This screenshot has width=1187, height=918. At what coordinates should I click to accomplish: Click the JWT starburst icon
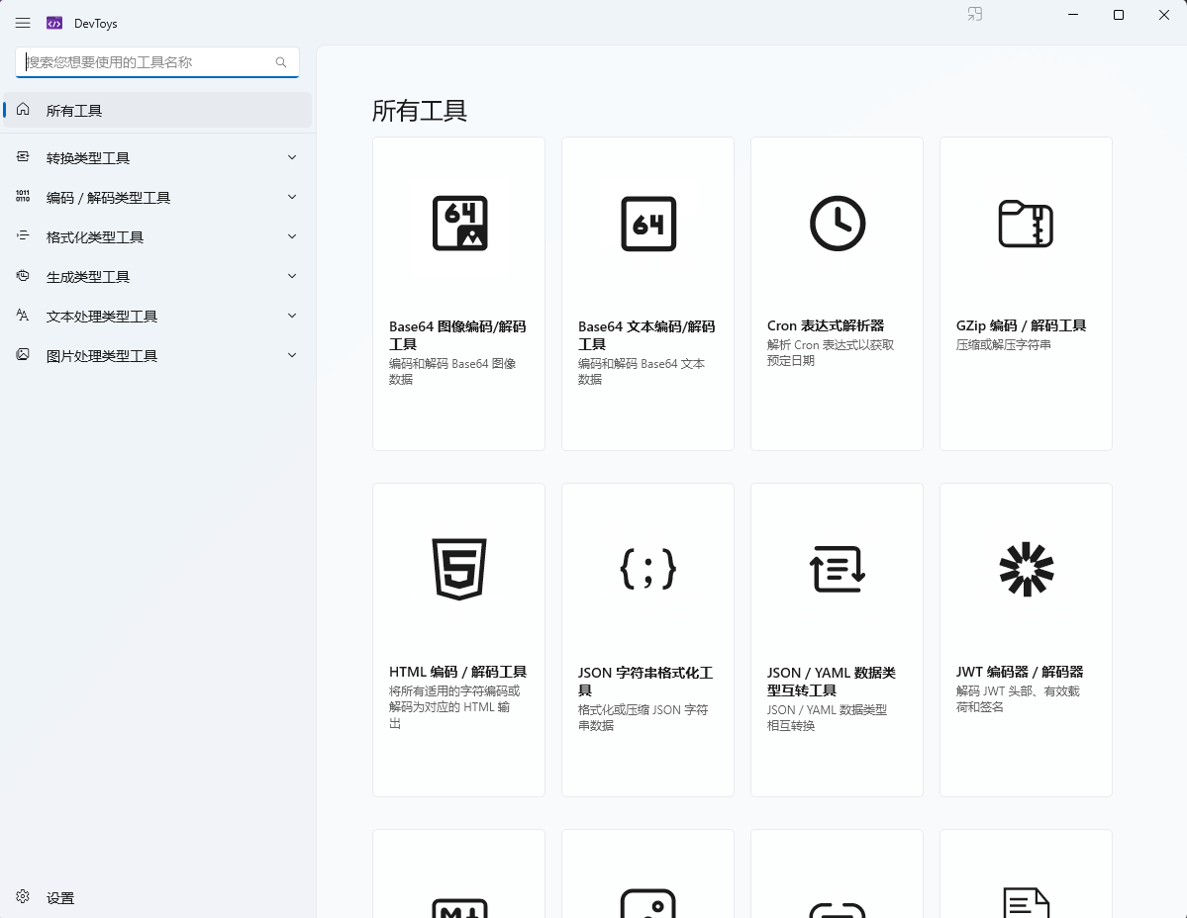1026,569
